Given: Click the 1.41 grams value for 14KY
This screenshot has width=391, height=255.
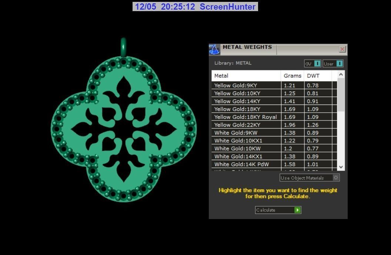Looking at the screenshot, I should pos(290,101).
